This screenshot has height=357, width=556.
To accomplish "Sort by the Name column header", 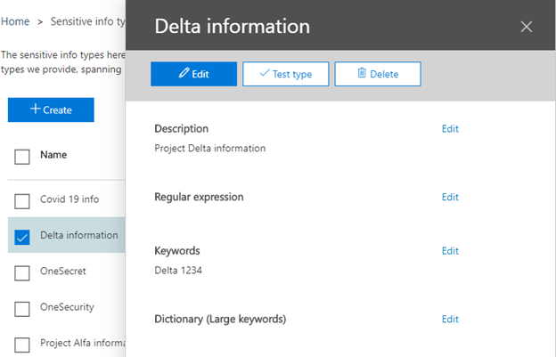I will point(54,155).
